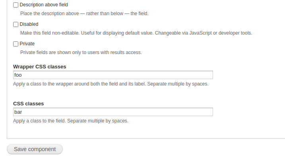Viewport: 285px width, 167px height.
Task: Enable the Description above field checkbox
Action: 16,5
